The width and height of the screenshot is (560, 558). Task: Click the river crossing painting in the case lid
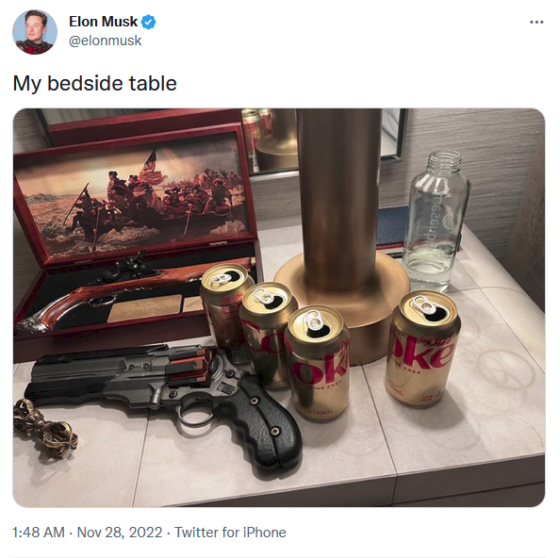click(132, 200)
